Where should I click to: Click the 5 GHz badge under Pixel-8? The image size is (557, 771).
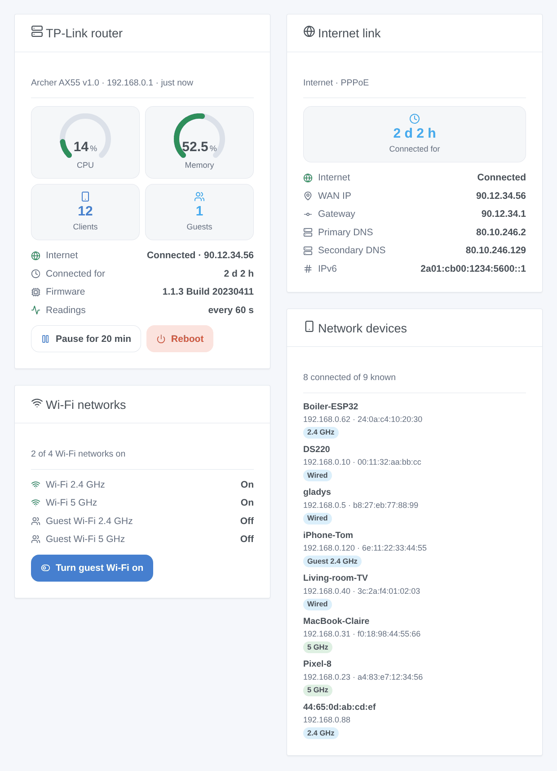pos(318,690)
